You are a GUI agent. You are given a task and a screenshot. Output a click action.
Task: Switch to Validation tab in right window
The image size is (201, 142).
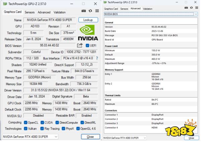pos(147,9)
